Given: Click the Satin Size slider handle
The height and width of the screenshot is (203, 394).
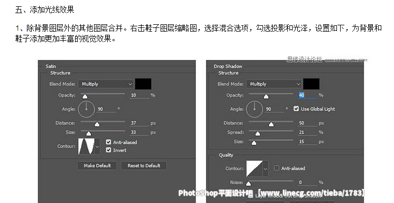Looking at the screenshot, I should coord(89,134).
